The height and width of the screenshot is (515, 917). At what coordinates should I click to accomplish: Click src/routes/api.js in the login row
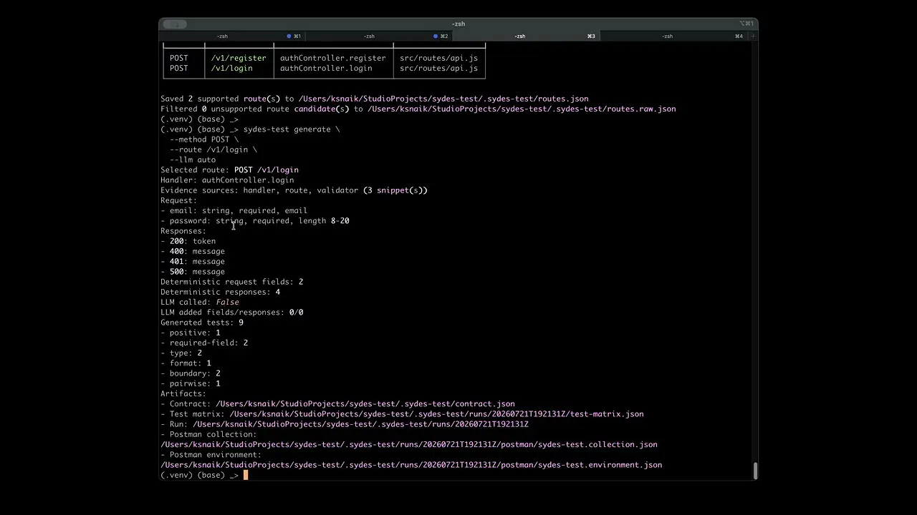(x=438, y=68)
